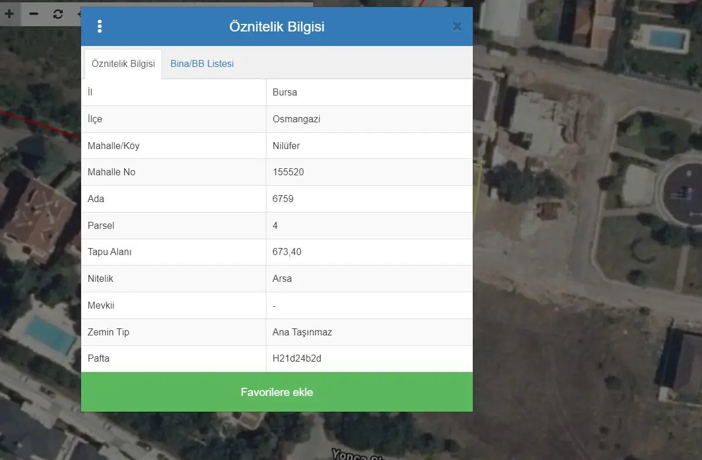Click the Parsel row label

[101, 225]
